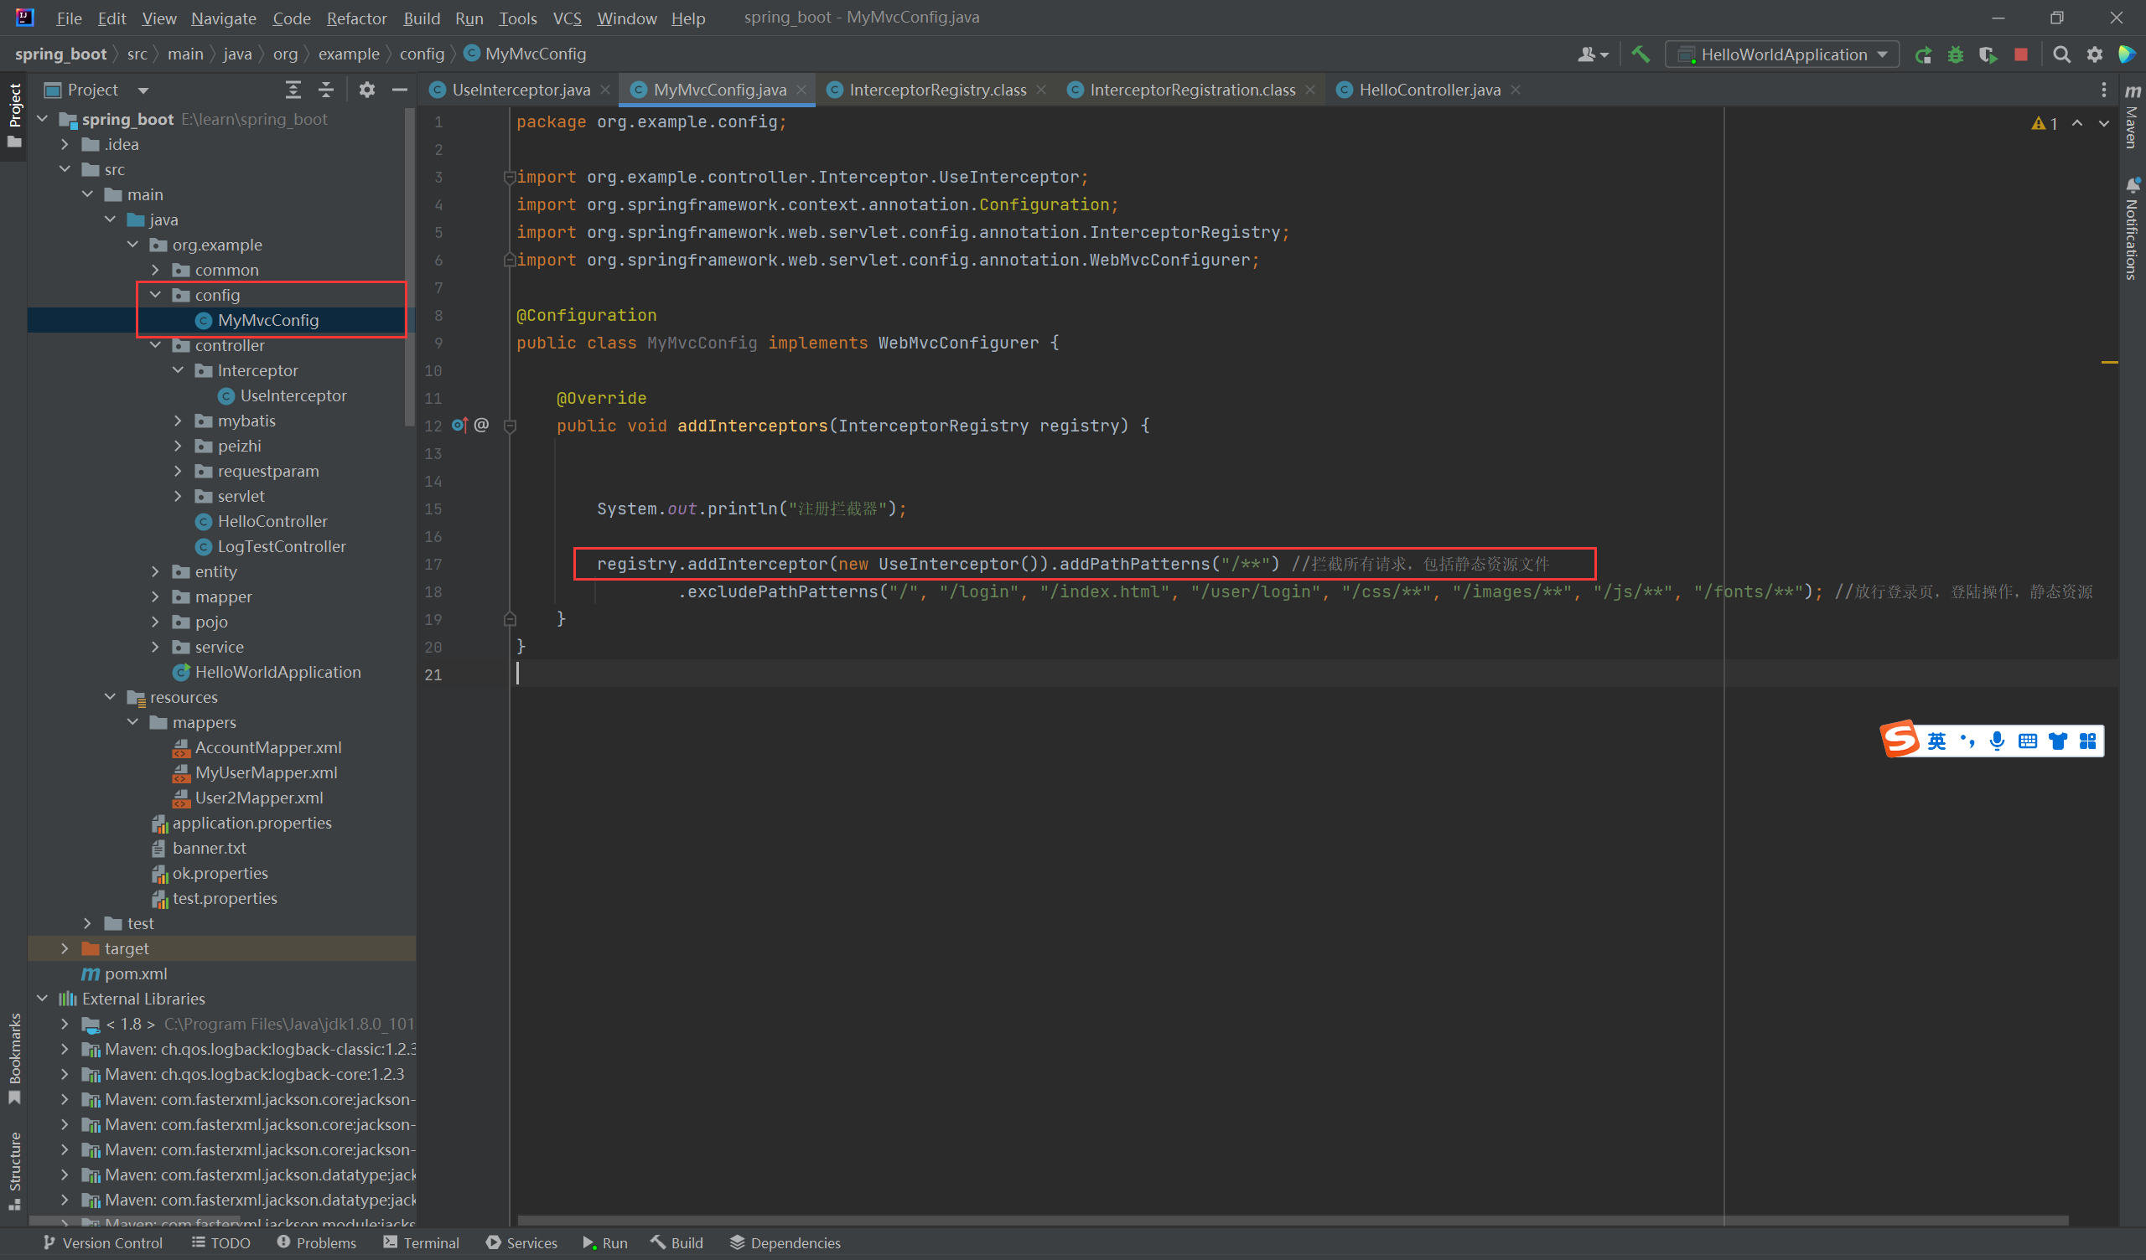Click the Debug bug icon in toolbar
Screen dimensions: 2146x1260
coord(1955,54)
